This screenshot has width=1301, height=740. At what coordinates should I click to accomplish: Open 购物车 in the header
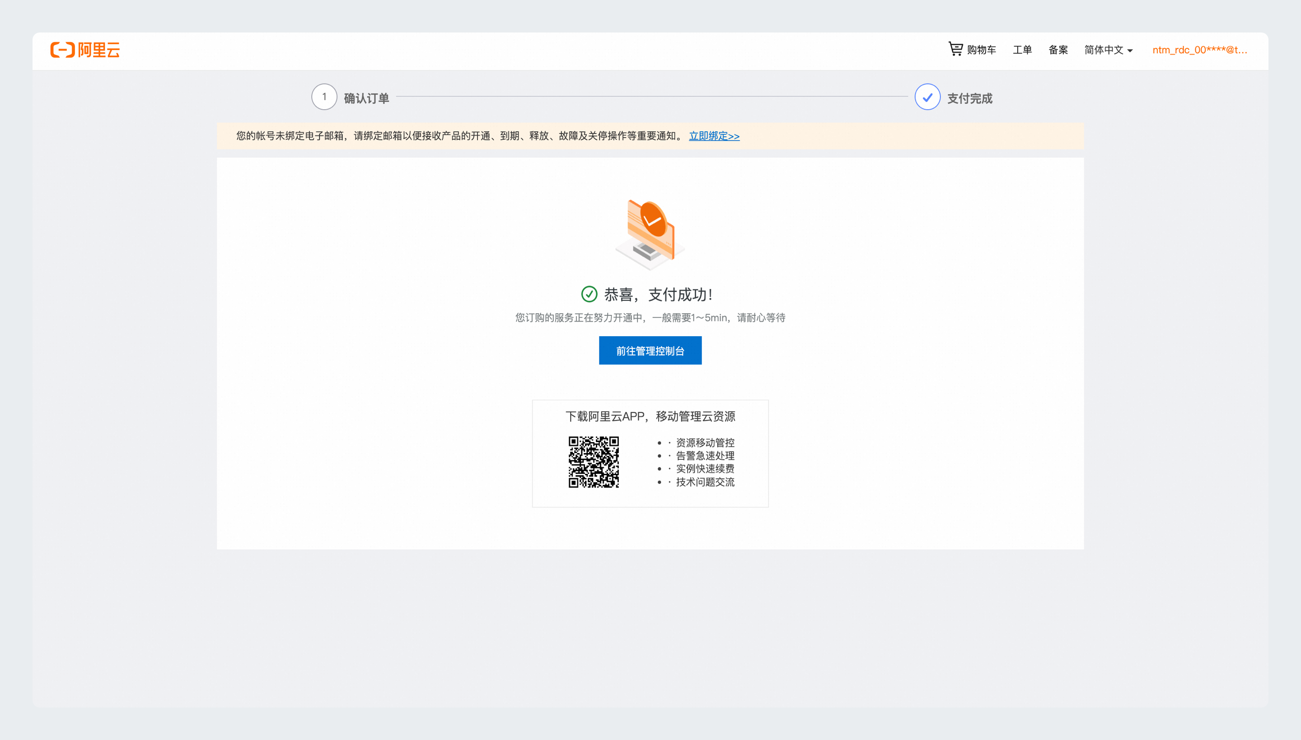(982, 50)
